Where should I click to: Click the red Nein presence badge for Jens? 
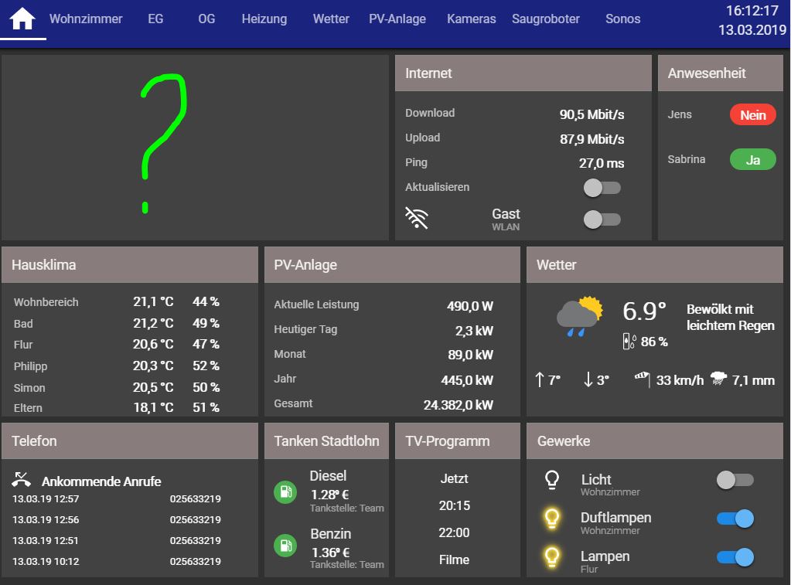pyautogui.click(x=752, y=115)
